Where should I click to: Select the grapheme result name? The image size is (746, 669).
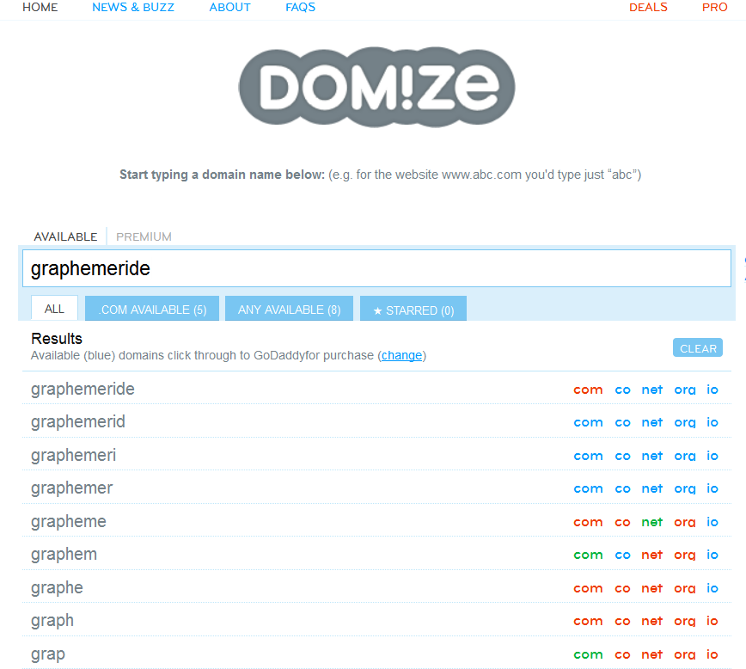(69, 522)
